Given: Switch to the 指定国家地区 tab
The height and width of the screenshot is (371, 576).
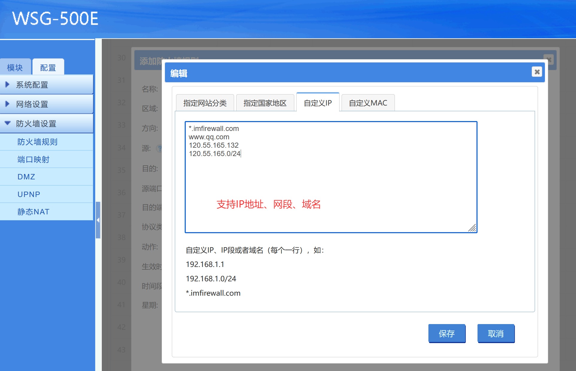Looking at the screenshot, I should [265, 103].
